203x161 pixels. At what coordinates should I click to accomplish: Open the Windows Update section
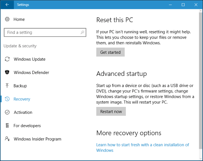(29, 59)
